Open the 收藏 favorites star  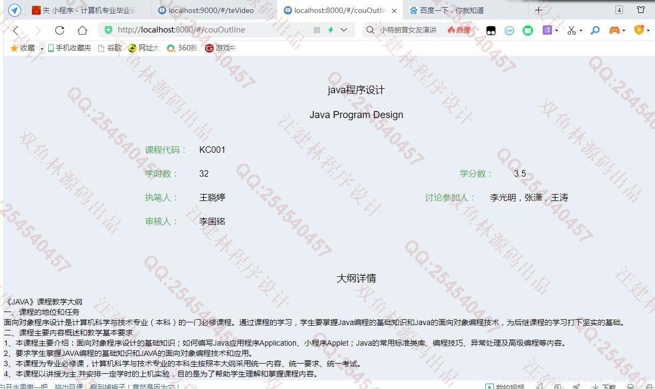click(22, 48)
